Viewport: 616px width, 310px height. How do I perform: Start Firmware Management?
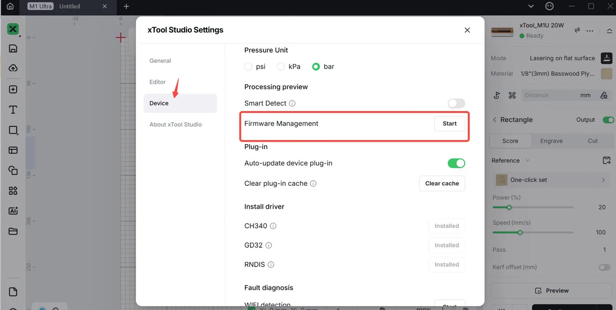click(450, 124)
